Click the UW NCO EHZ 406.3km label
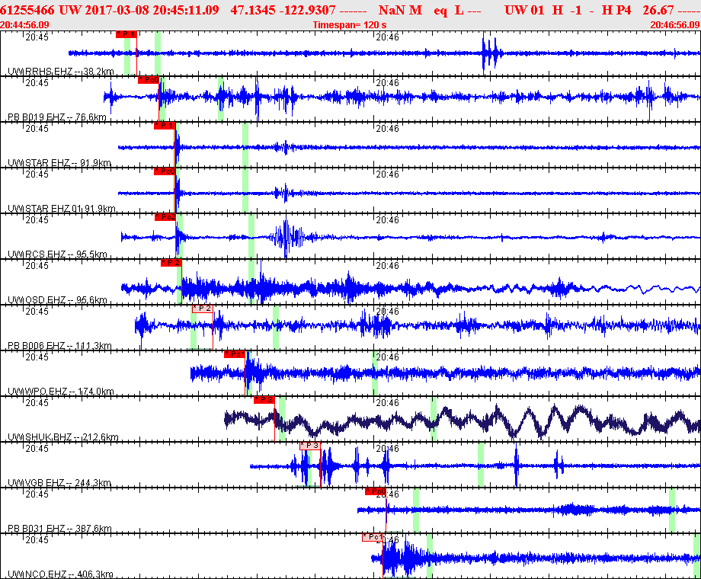This screenshot has width=701, height=579. coord(59,574)
